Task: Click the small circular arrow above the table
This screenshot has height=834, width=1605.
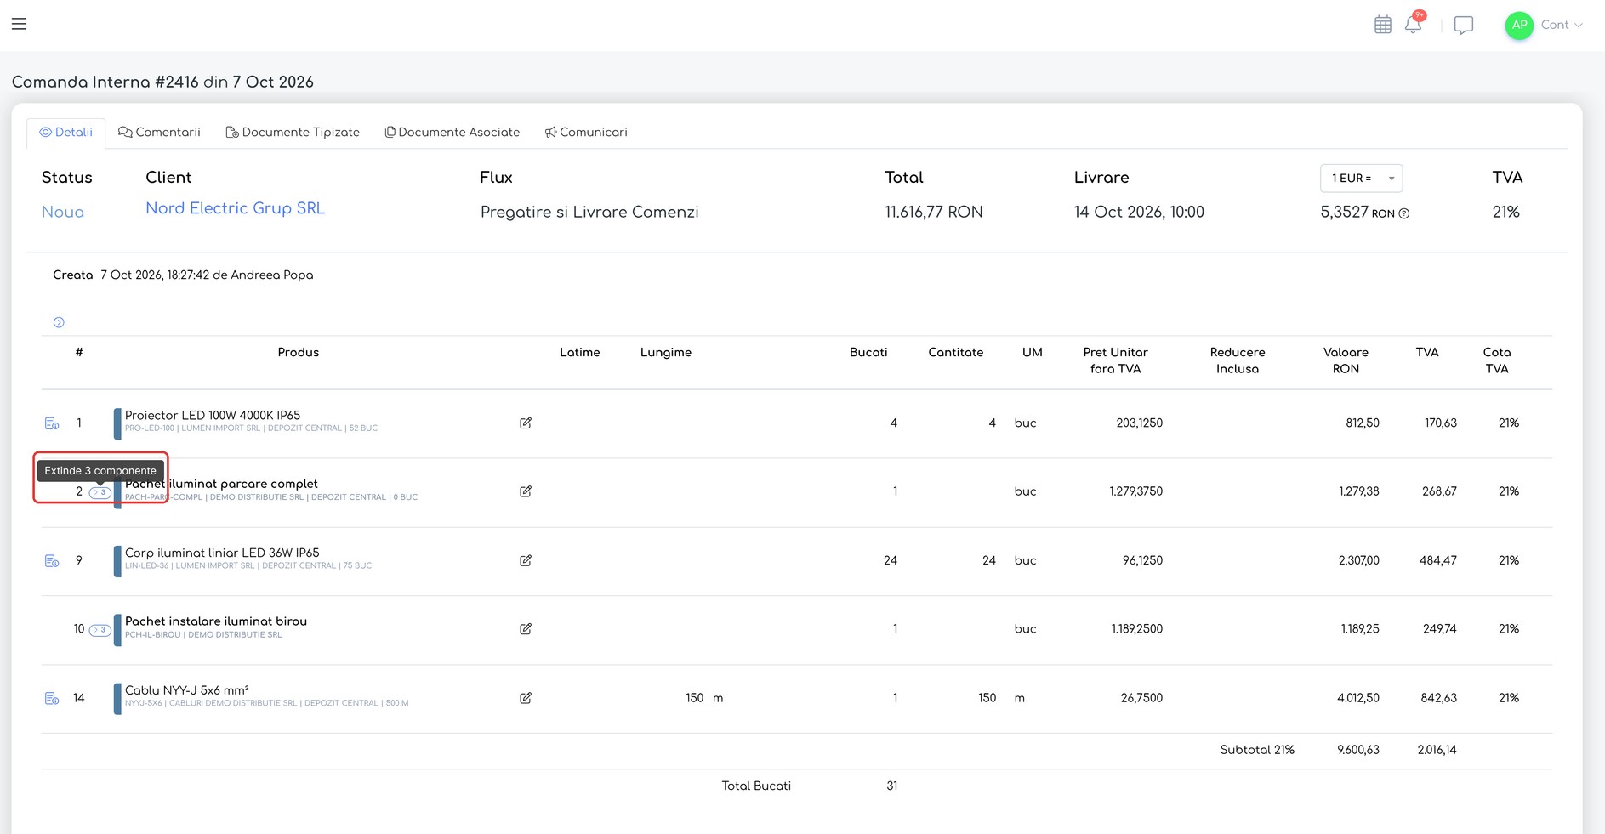Action: 59,322
